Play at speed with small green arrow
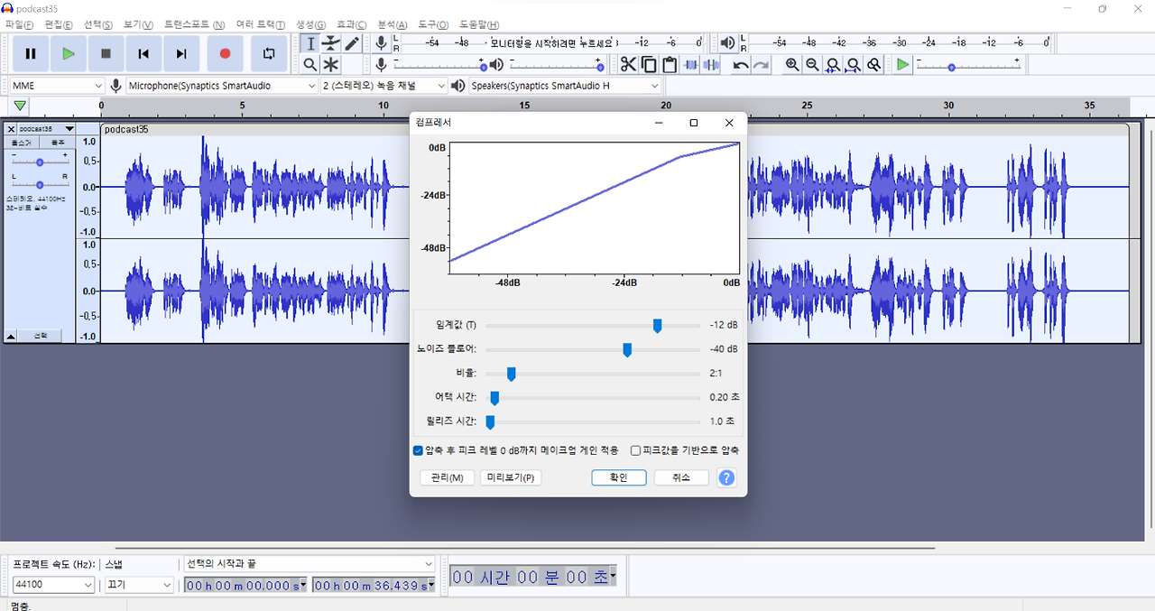The image size is (1155, 611). (x=902, y=64)
